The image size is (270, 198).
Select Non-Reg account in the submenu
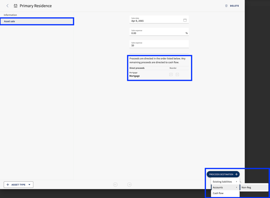(x=254, y=187)
